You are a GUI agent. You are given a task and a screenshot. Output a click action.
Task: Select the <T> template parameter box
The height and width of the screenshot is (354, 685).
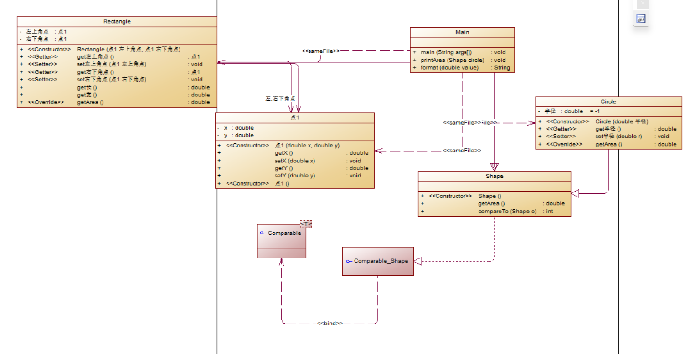click(306, 224)
